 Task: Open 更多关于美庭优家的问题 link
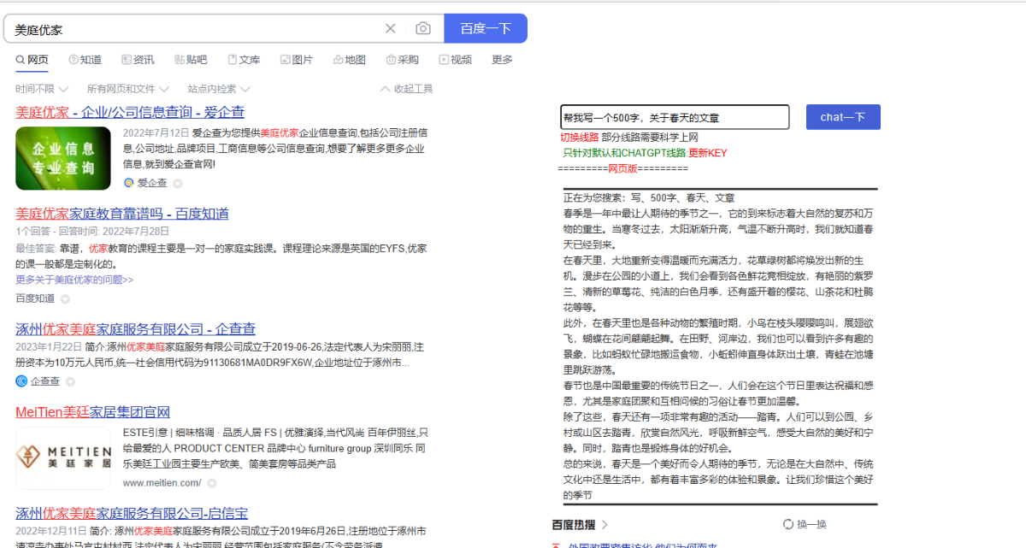click(x=74, y=280)
